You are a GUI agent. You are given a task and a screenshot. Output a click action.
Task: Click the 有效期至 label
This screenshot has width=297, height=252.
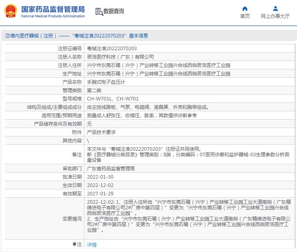[72, 193]
